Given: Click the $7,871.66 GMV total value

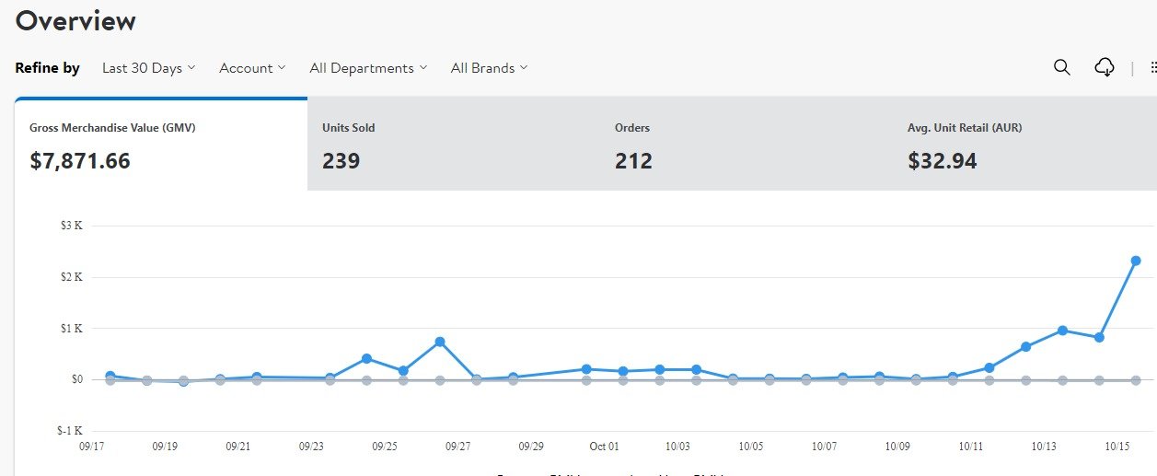Looking at the screenshot, I should coord(80,161).
